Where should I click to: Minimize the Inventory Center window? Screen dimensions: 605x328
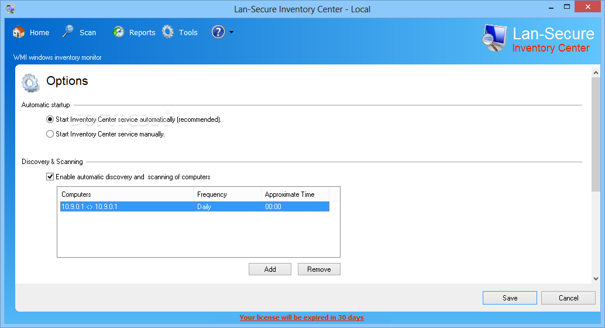click(551, 8)
